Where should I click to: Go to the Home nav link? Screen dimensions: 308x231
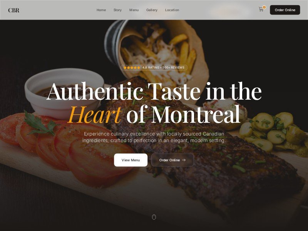[x=101, y=10]
